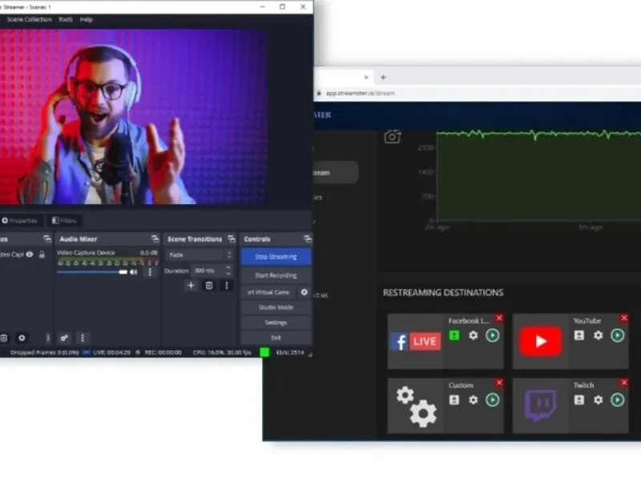Open the Help menu in OBS
641x480 pixels.
[x=87, y=19]
